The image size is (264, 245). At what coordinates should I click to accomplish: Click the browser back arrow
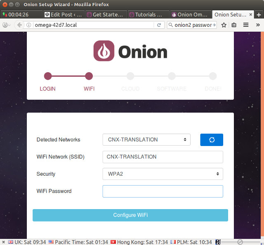point(19,25)
